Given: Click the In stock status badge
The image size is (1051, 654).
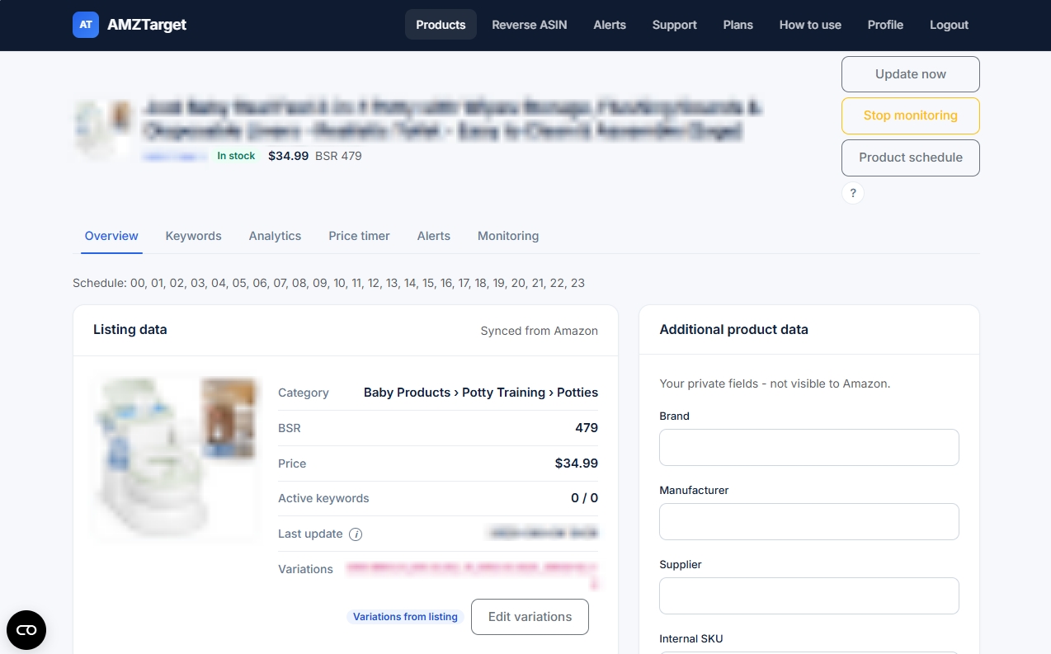Looking at the screenshot, I should [x=236, y=156].
